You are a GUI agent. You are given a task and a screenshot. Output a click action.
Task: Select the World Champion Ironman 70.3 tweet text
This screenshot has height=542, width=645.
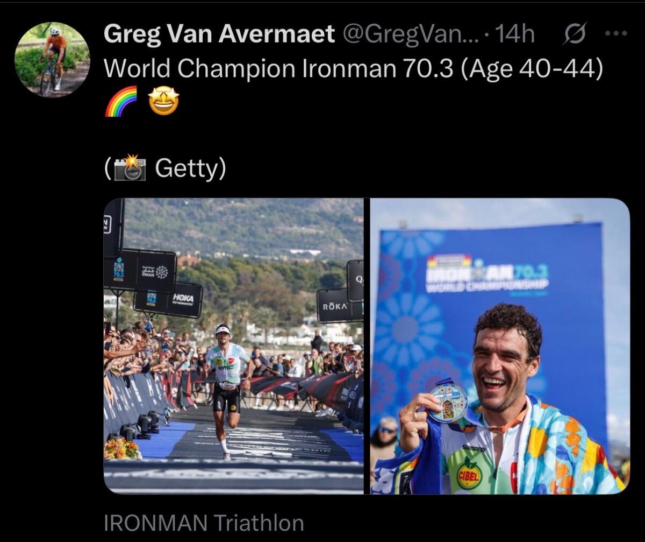353,68
